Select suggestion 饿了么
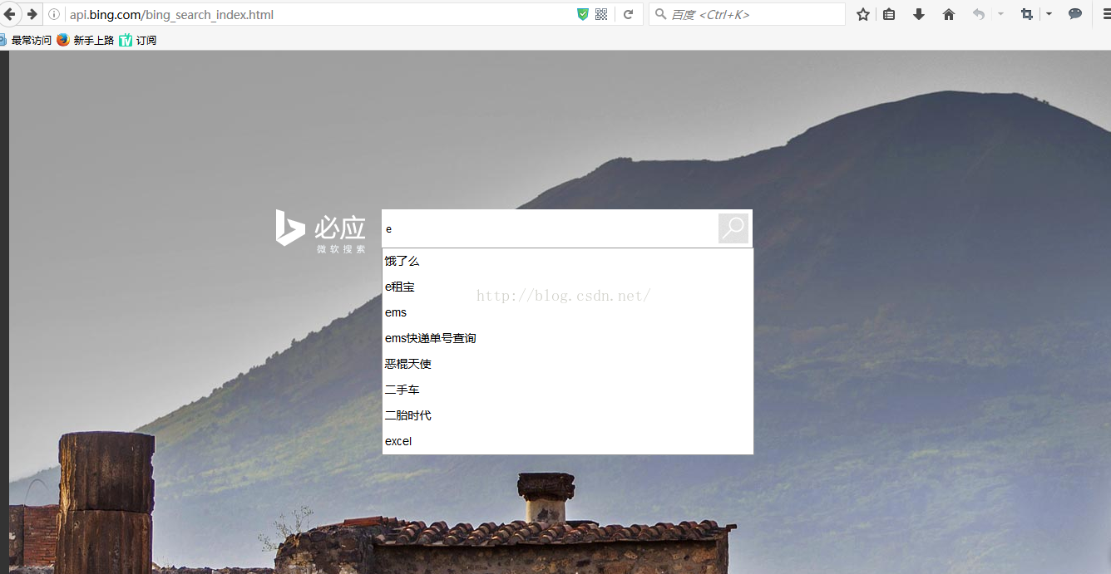The image size is (1111, 574). (x=568, y=261)
